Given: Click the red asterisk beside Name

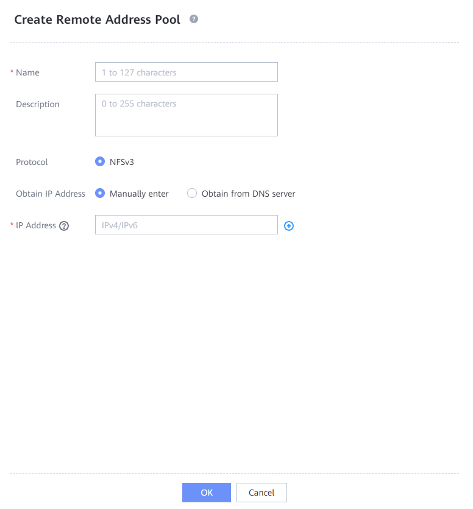Looking at the screenshot, I should (12, 73).
